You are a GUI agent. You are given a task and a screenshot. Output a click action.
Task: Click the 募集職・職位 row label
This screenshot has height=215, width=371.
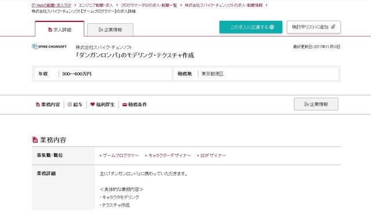point(50,155)
